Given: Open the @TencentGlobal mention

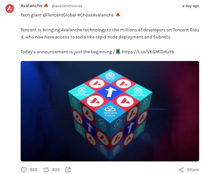Looking at the screenshot, I should click(59, 15).
